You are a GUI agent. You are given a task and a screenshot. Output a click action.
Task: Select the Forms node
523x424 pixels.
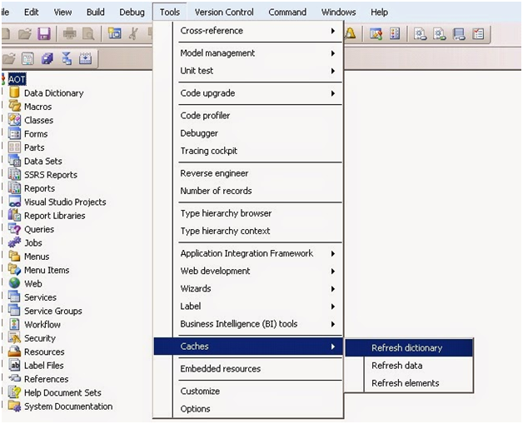36,134
